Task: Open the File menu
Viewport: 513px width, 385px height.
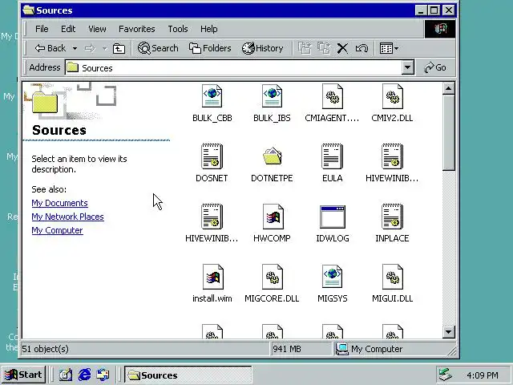Action: pyautogui.click(x=42, y=29)
